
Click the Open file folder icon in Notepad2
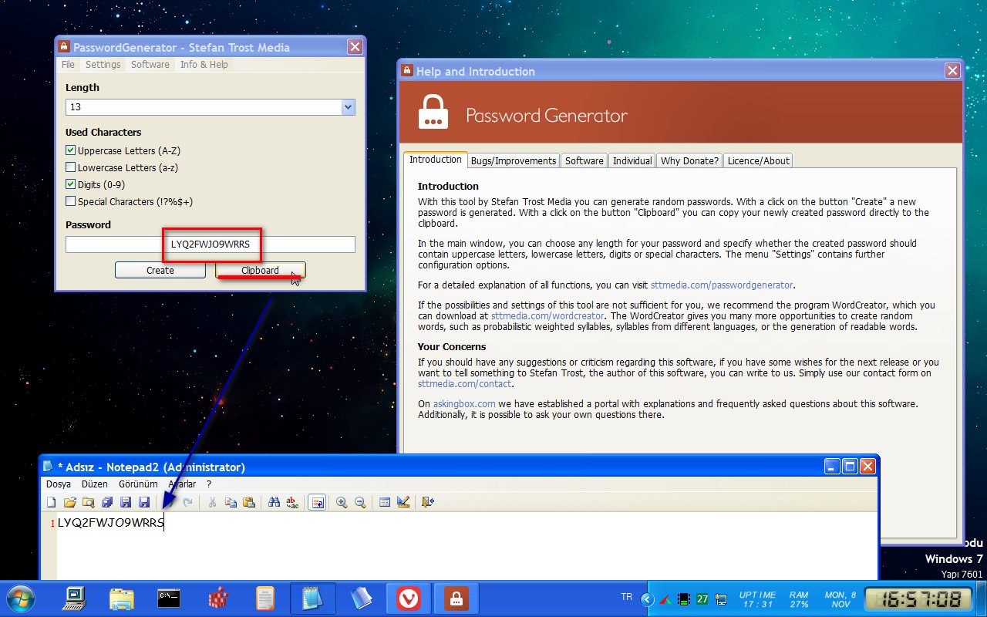point(70,502)
